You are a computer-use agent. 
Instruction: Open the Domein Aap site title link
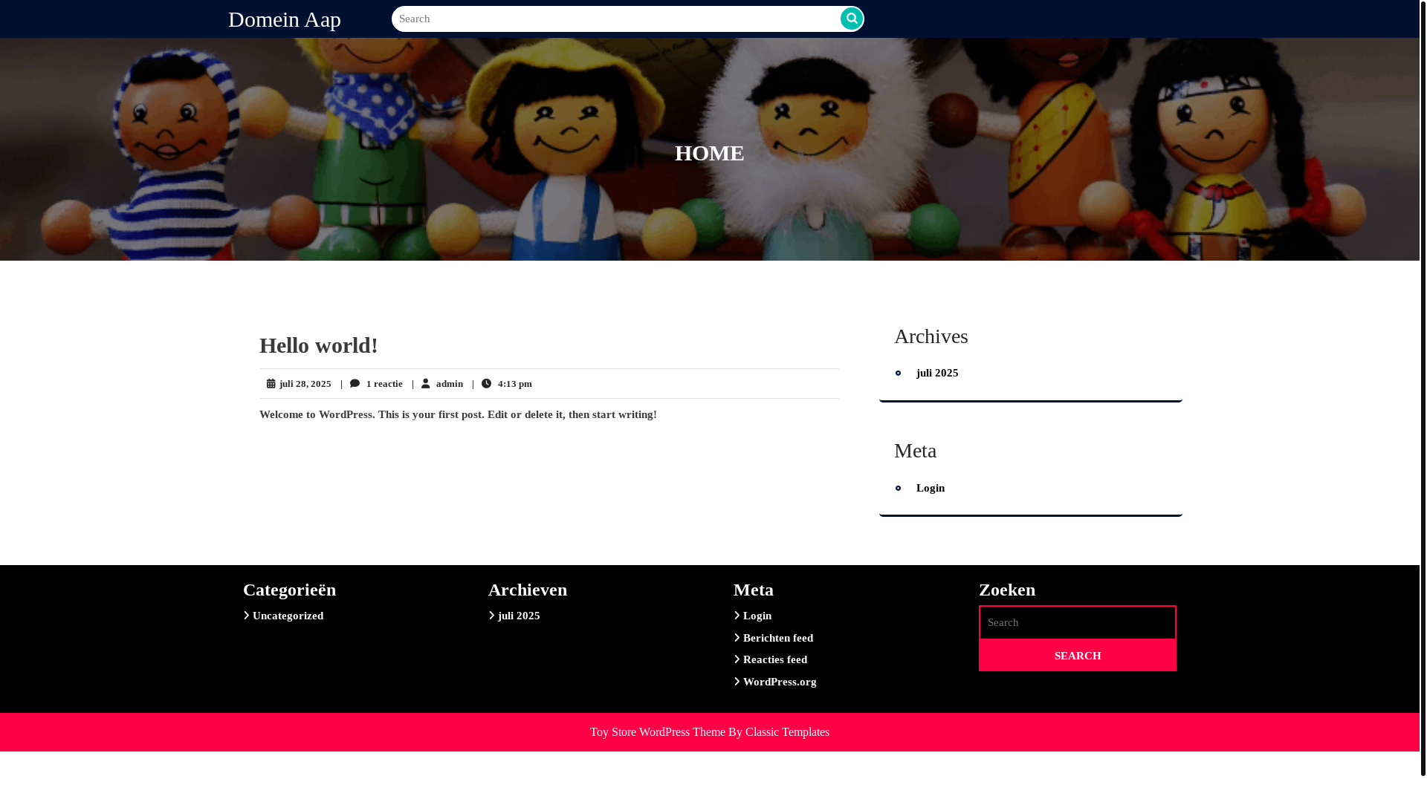[x=285, y=19]
